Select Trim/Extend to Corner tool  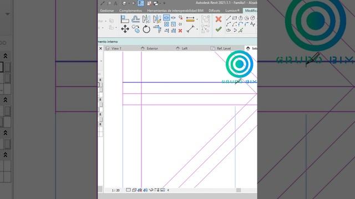[x=157, y=29]
